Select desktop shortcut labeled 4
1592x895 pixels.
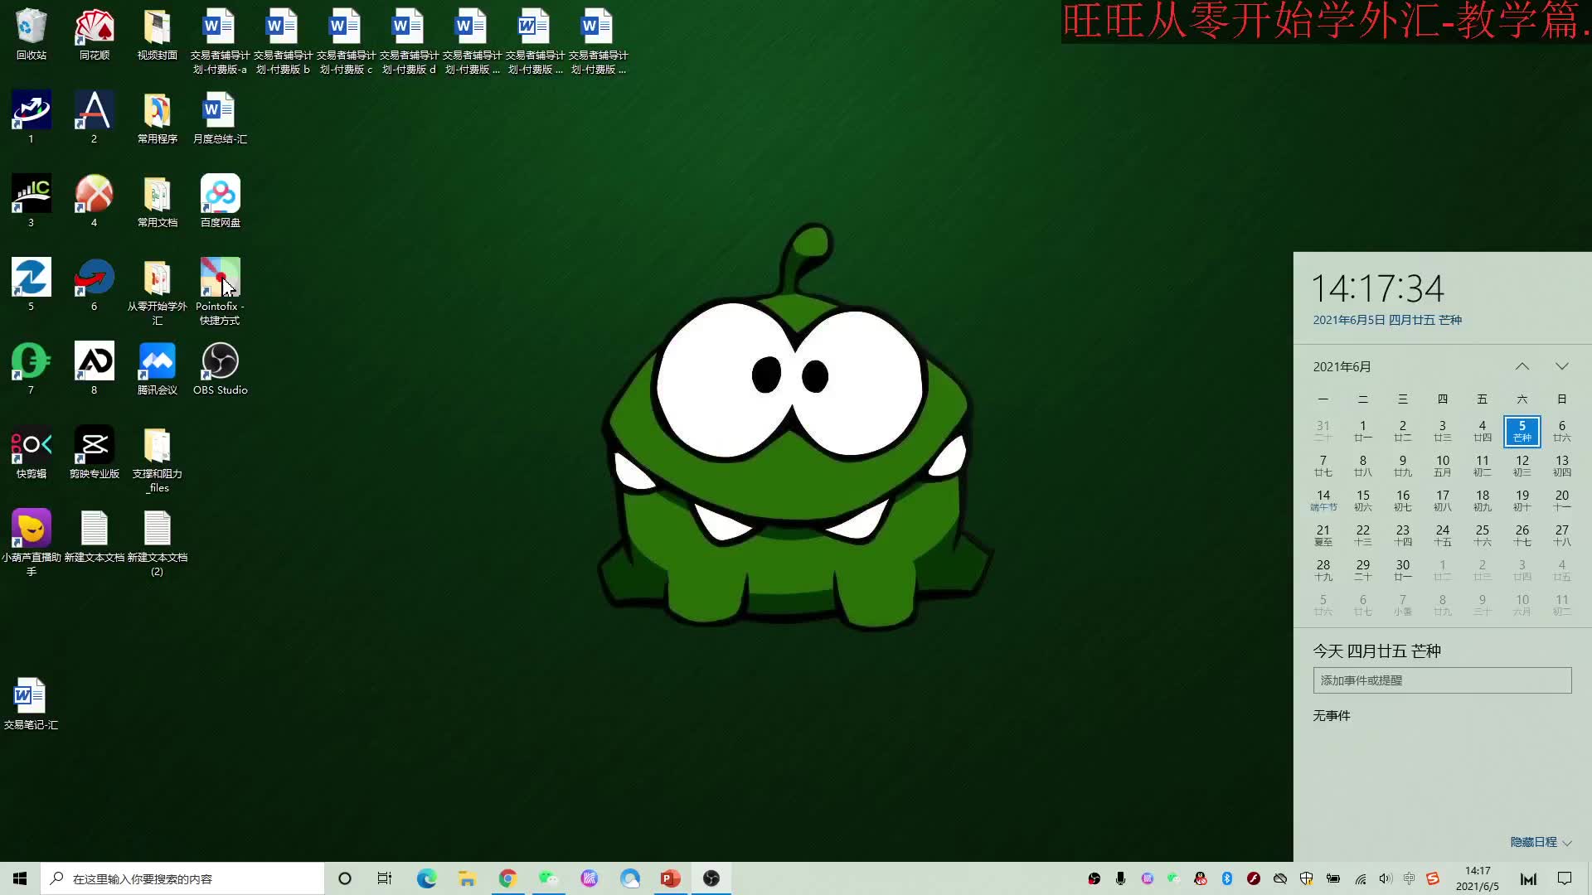coord(94,202)
